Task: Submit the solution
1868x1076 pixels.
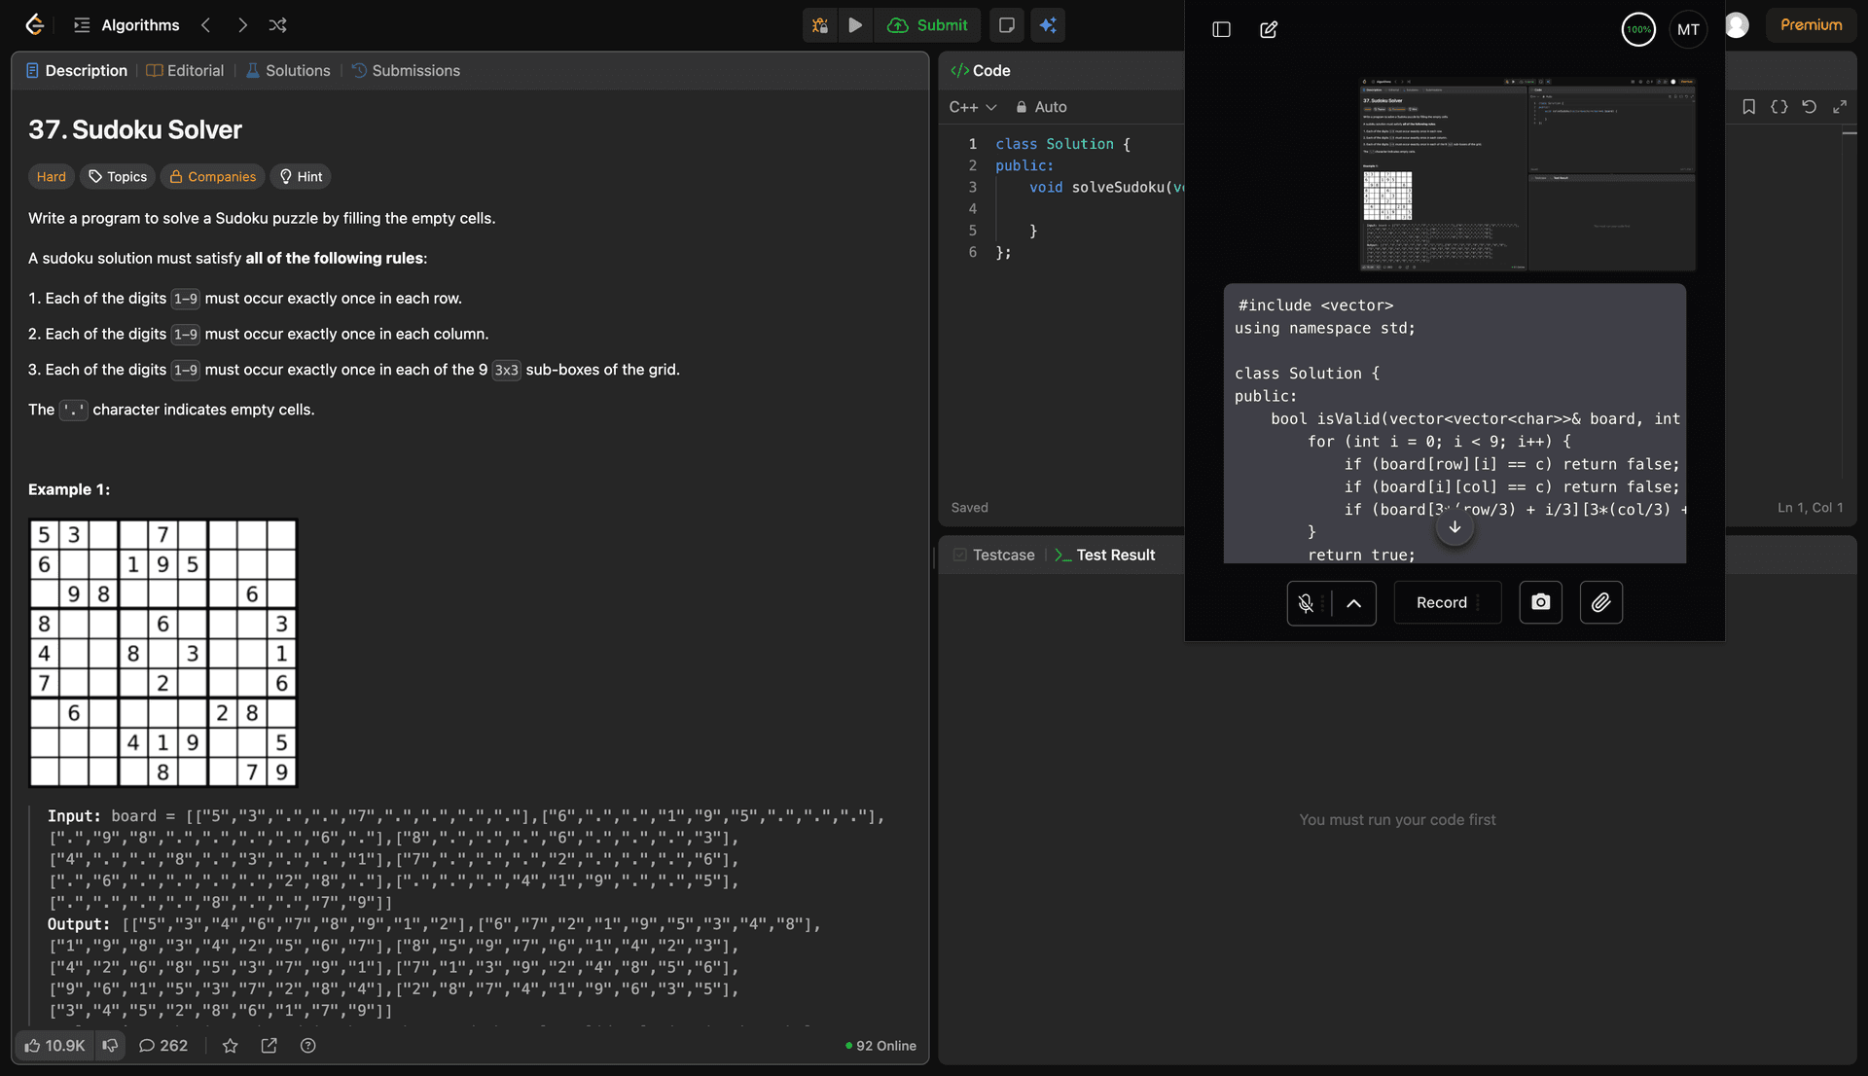Action: click(x=928, y=25)
